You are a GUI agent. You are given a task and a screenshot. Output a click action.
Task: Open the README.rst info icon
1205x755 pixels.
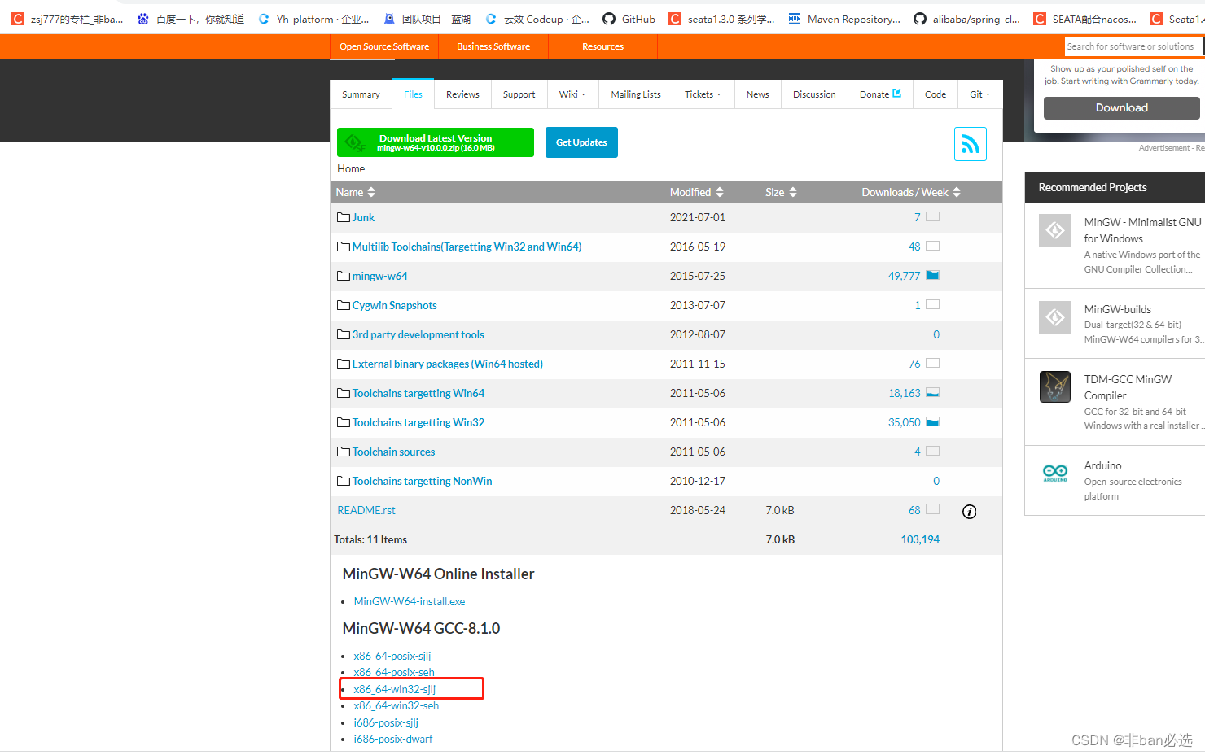969,512
